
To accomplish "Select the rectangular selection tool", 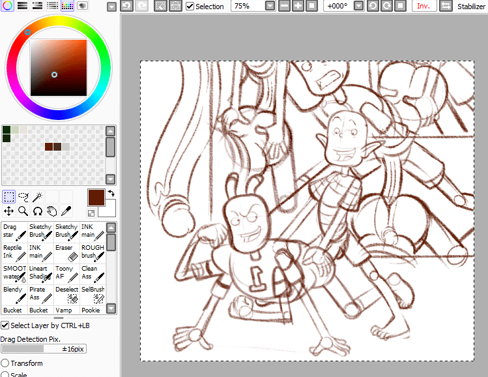I will (x=8, y=197).
